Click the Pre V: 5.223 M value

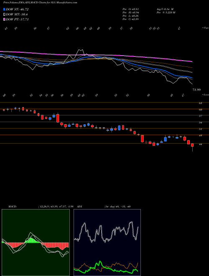(166, 13)
